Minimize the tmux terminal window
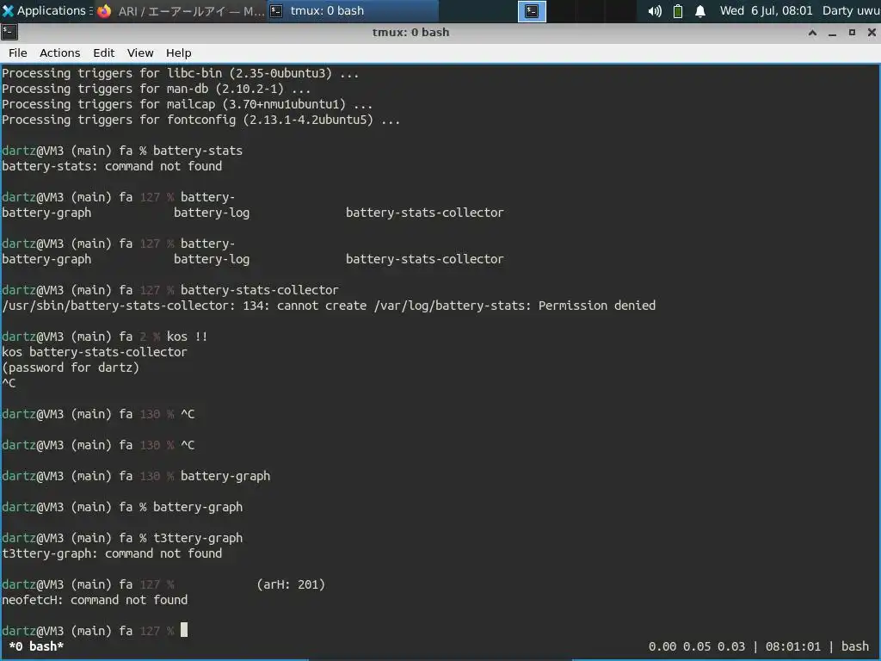This screenshot has width=881, height=661. 832,33
